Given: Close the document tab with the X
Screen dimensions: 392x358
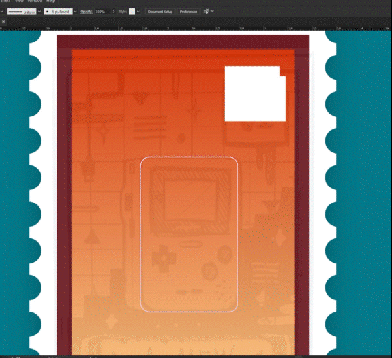Looking at the screenshot, I should tap(3, 22).
